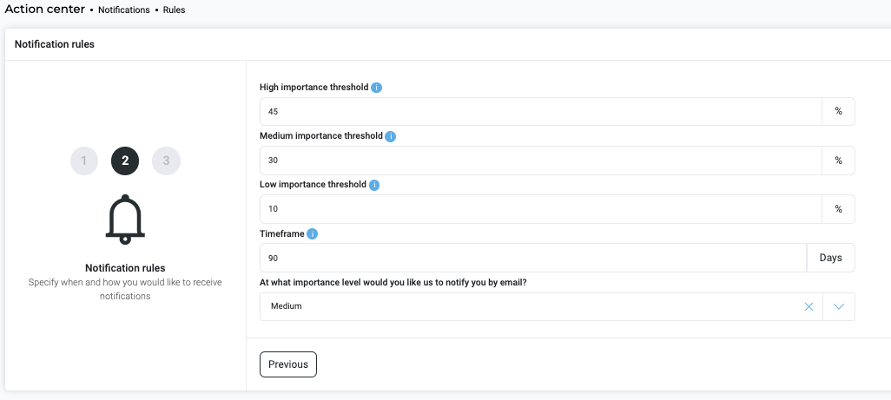Click Action center breadcrumb title

point(44,10)
